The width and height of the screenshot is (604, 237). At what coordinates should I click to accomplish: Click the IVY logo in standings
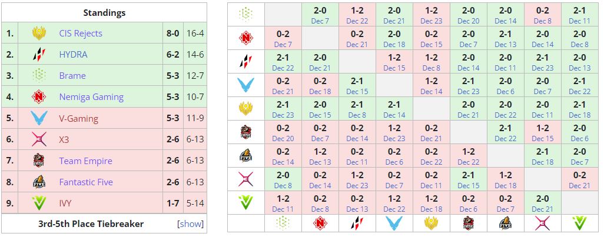39,203
